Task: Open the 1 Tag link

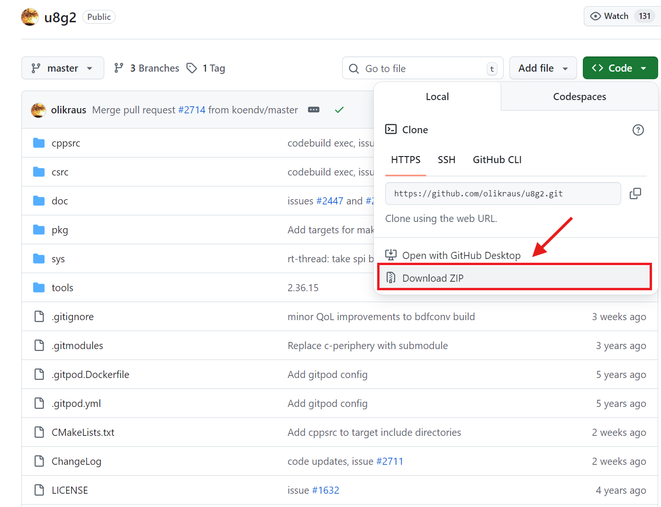Action: [x=206, y=68]
